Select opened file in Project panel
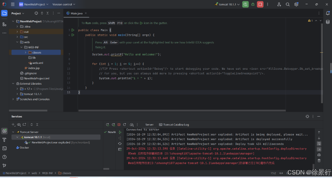 [36, 13]
